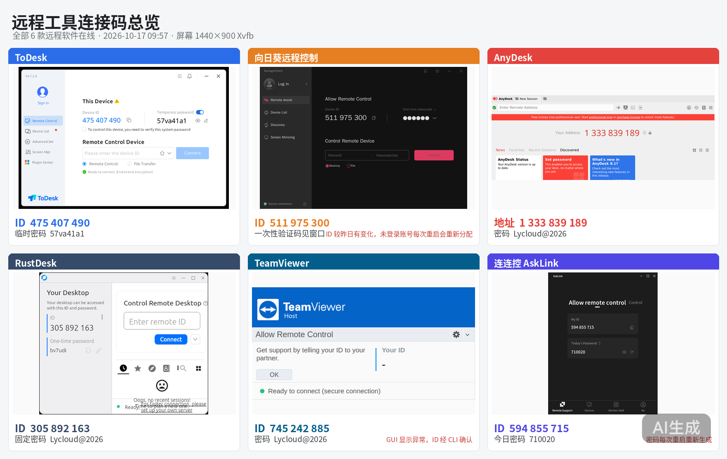Expand Sunlogin Log In chevron
Viewport: 727px width, 459px height.
click(306, 84)
